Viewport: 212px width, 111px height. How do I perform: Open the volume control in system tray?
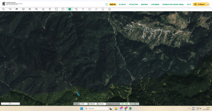(x=200, y=108)
